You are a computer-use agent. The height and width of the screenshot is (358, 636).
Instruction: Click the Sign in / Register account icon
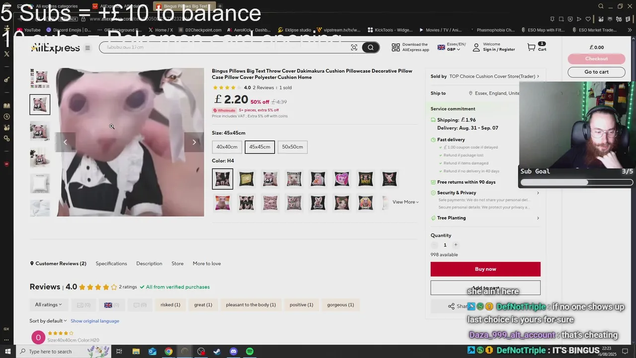[476, 47]
